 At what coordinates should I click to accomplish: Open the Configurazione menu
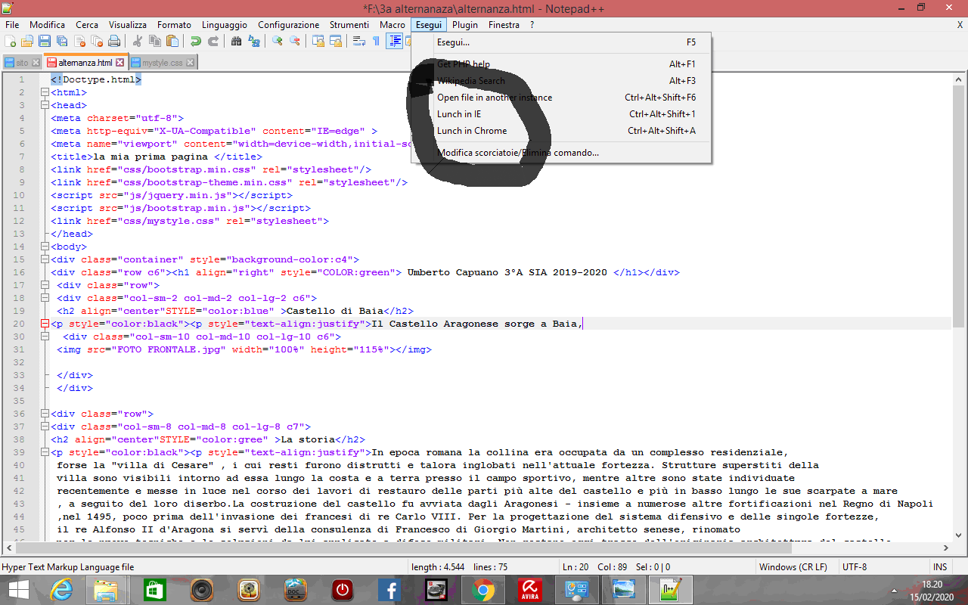[x=289, y=24]
